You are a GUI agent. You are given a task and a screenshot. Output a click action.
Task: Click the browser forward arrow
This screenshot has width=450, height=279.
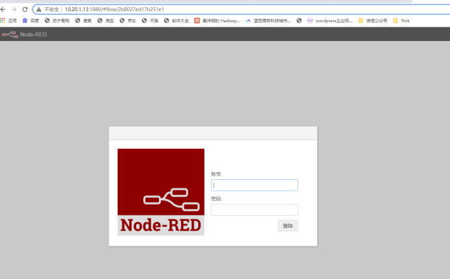click(x=14, y=10)
